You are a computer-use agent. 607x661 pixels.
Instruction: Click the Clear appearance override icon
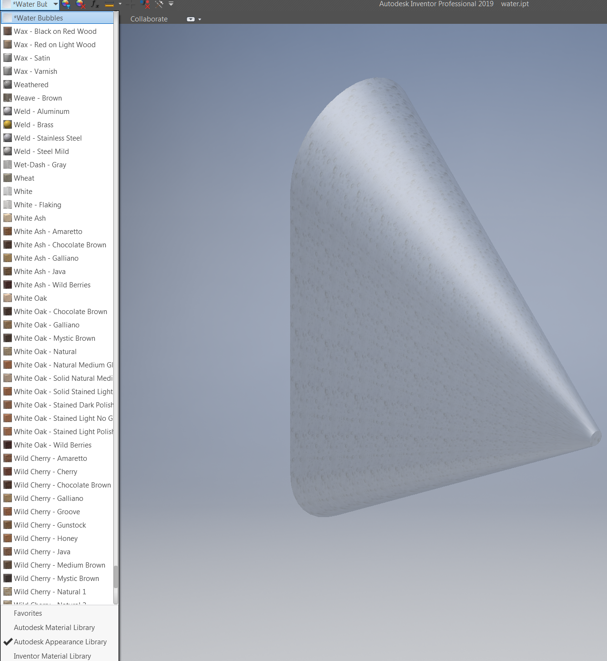81,4
